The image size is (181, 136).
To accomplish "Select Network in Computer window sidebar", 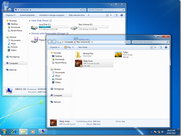I will click(11, 70).
